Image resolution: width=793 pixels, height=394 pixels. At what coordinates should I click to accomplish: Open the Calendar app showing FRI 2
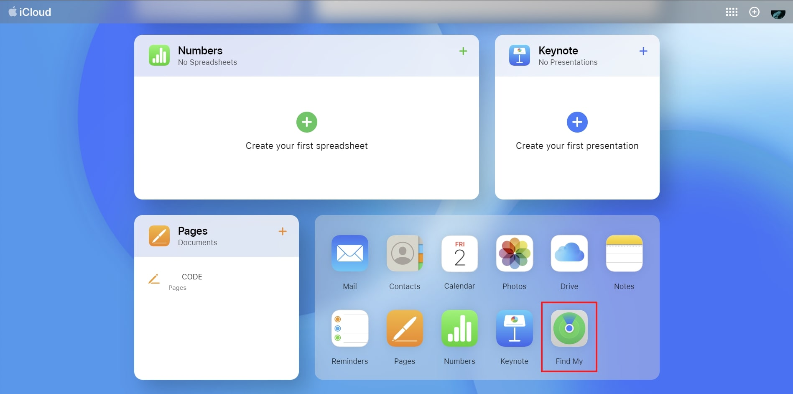[x=459, y=253]
